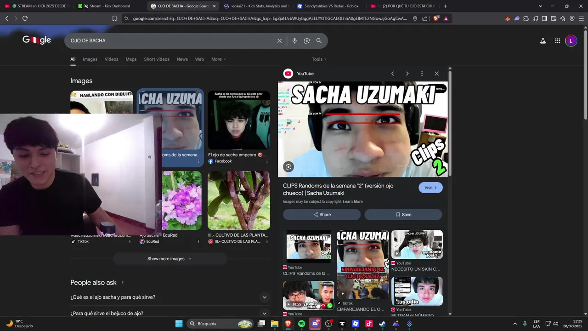Close the image preview panel
Image resolution: width=588 pixels, height=331 pixels.
436,74
